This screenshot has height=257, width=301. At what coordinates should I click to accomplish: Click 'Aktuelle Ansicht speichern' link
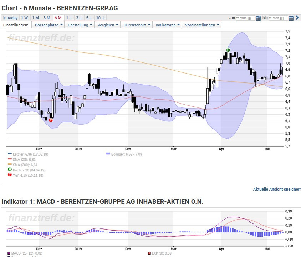coord(277,189)
